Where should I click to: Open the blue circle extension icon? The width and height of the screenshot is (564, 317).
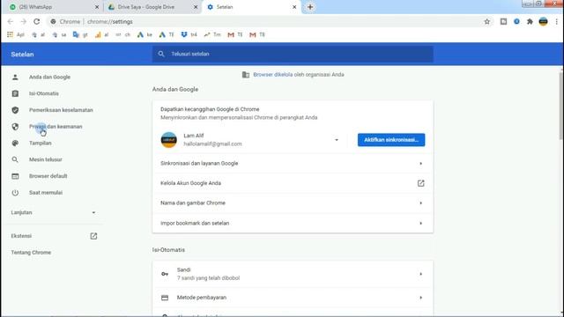pyautogui.click(x=516, y=21)
